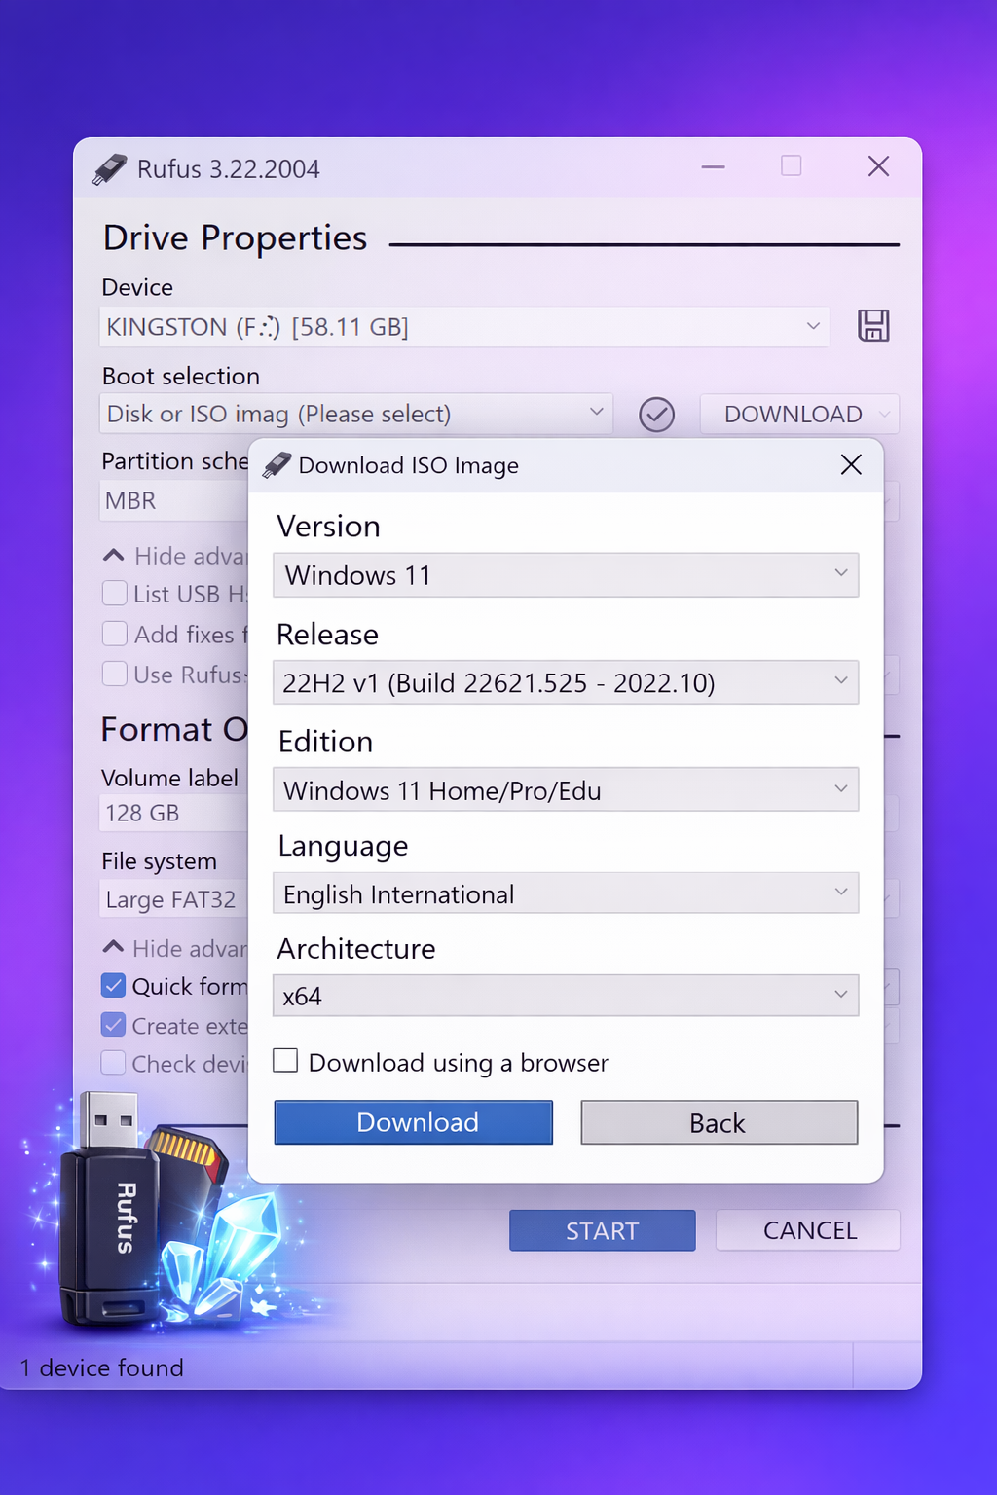This screenshot has width=997, height=1495.
Task: Click the Rufus USB icon in the main title bar
Action: (109, 169)
